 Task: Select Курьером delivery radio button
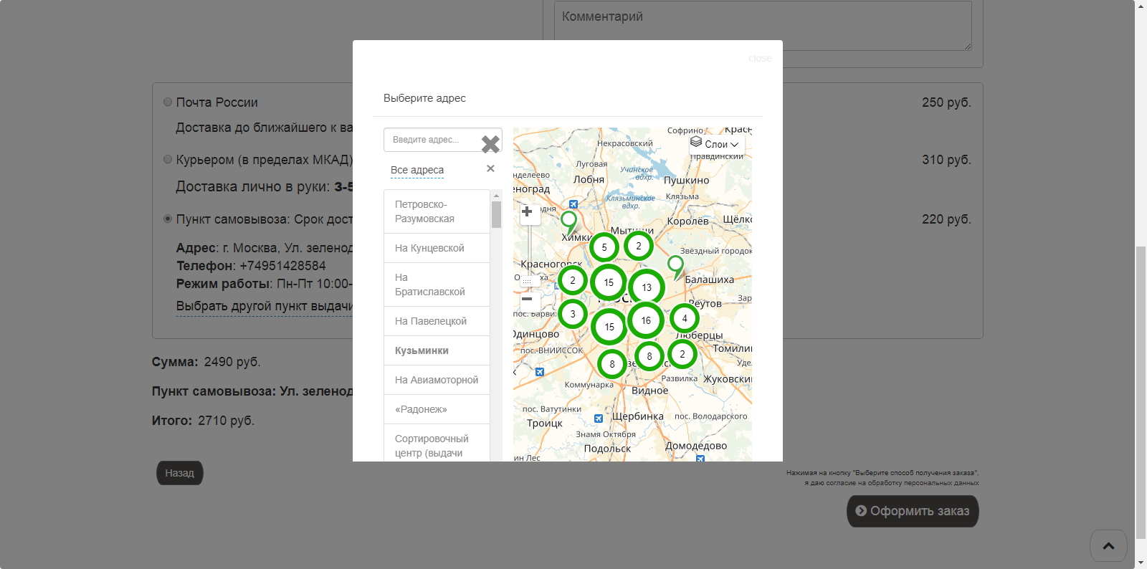point(168,159)
